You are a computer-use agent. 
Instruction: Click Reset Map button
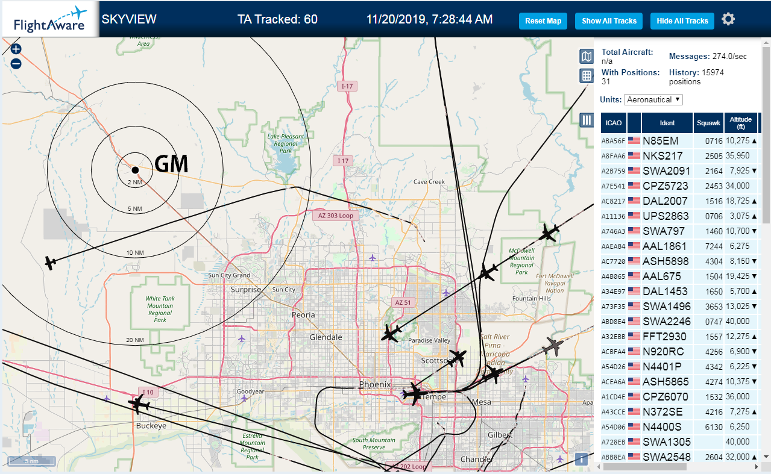(x=543, y=20)
